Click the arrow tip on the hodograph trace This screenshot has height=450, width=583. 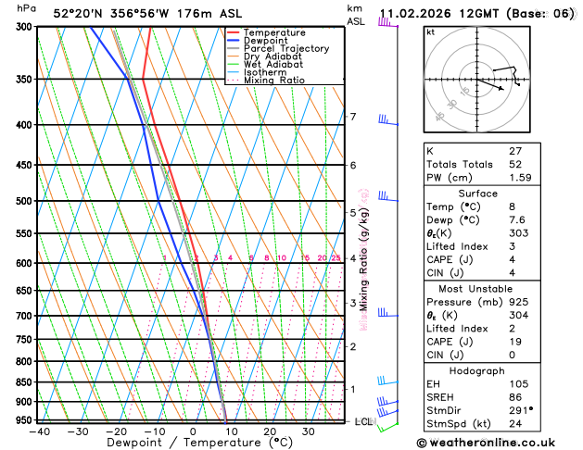tap(505, 90)
